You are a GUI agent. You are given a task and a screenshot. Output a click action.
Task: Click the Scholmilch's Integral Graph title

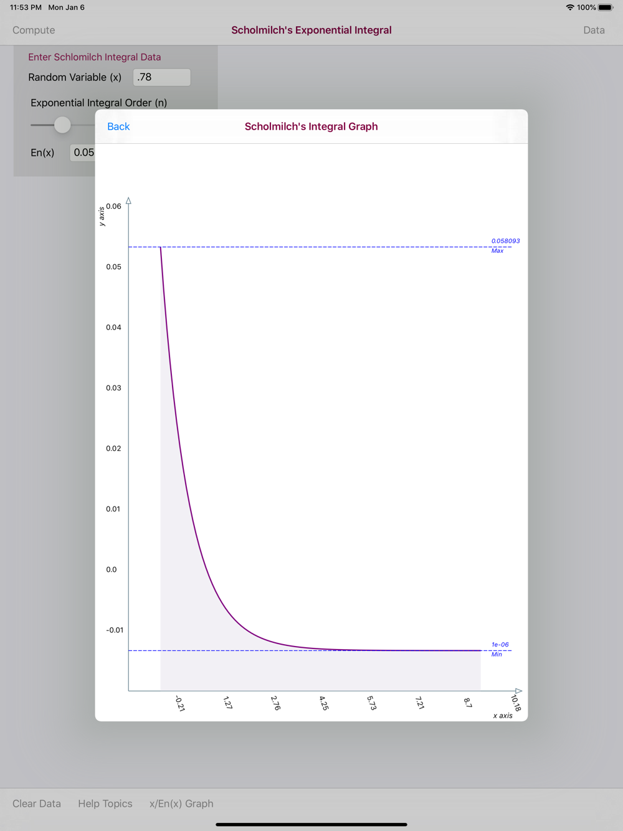[311, 126]
